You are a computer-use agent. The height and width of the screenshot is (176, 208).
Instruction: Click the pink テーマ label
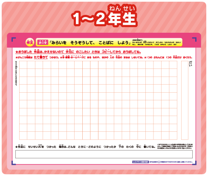coord(43,42)
